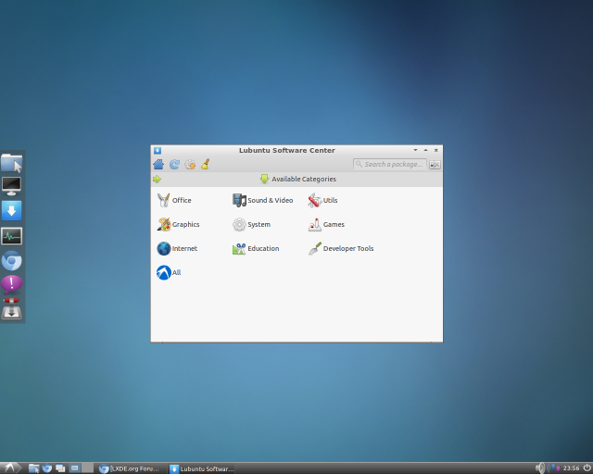
Task: Open the Education category
Action: click(x=256, y=249)
